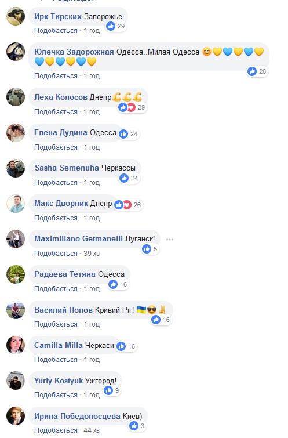288x438 pixels.
Task: Click the heart reaction on Макс Дворник's comment
Action: click(127, 205)
